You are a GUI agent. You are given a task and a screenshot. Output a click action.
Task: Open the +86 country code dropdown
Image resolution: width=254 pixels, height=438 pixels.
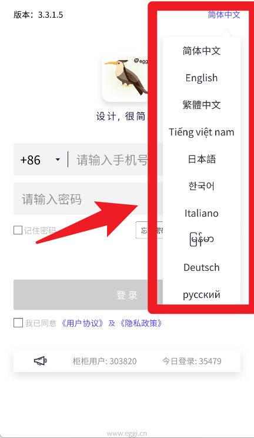click(40, 160)
